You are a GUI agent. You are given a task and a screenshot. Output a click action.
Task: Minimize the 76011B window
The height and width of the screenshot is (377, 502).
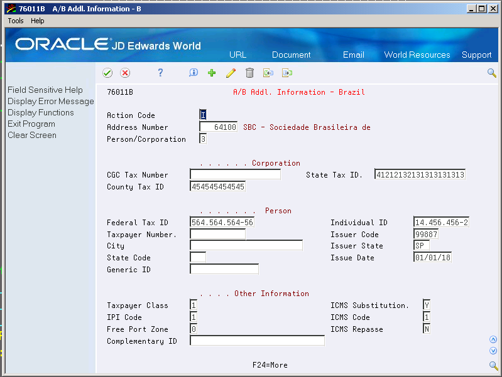(471, 9)
